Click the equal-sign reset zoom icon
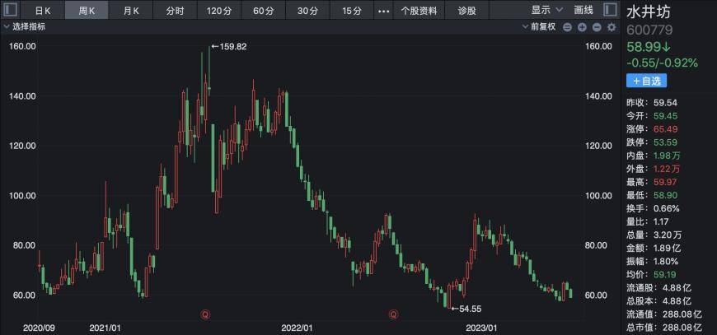Screen dimensions: 717x335 [x=567, y=27]
